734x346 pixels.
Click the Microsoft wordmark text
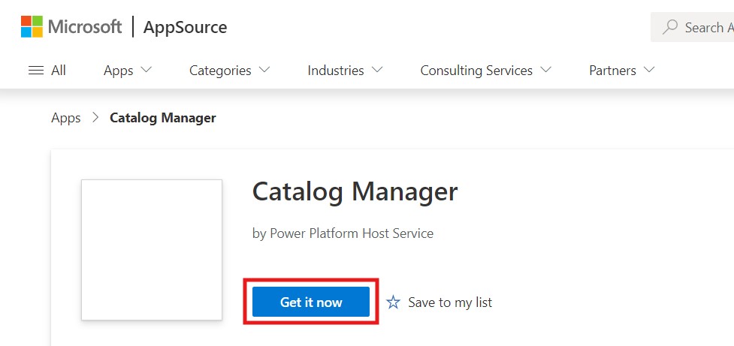[x=85, y=27]
